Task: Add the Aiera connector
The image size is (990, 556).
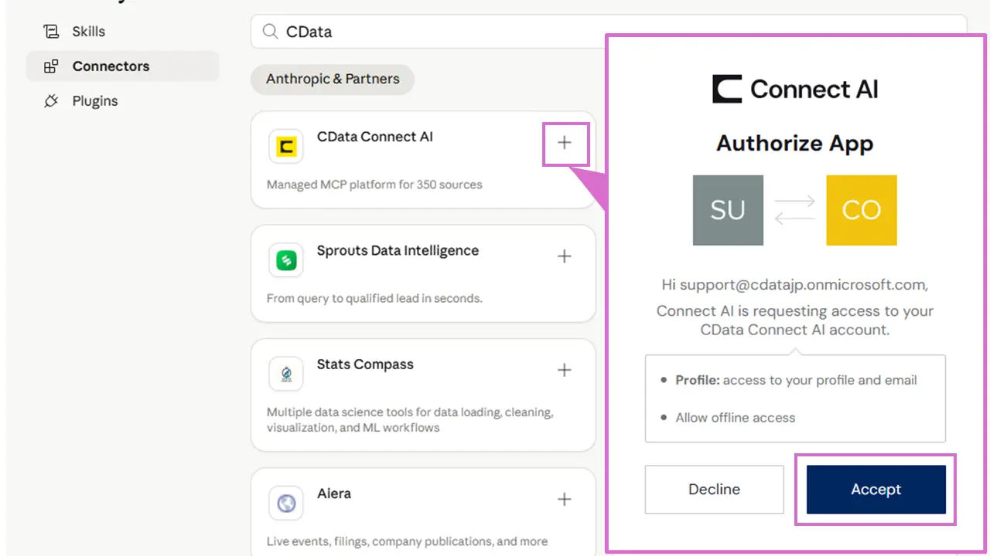Action: [x=565, y=500]
